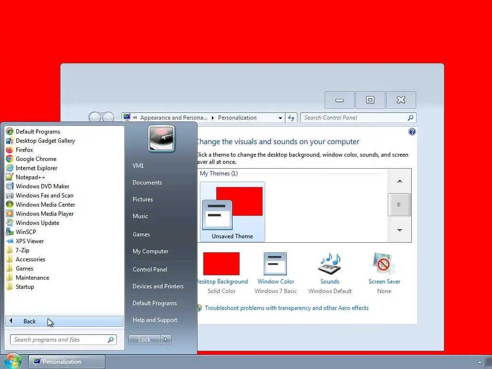Select the Personalization breadcrumb

click(237, 118)
